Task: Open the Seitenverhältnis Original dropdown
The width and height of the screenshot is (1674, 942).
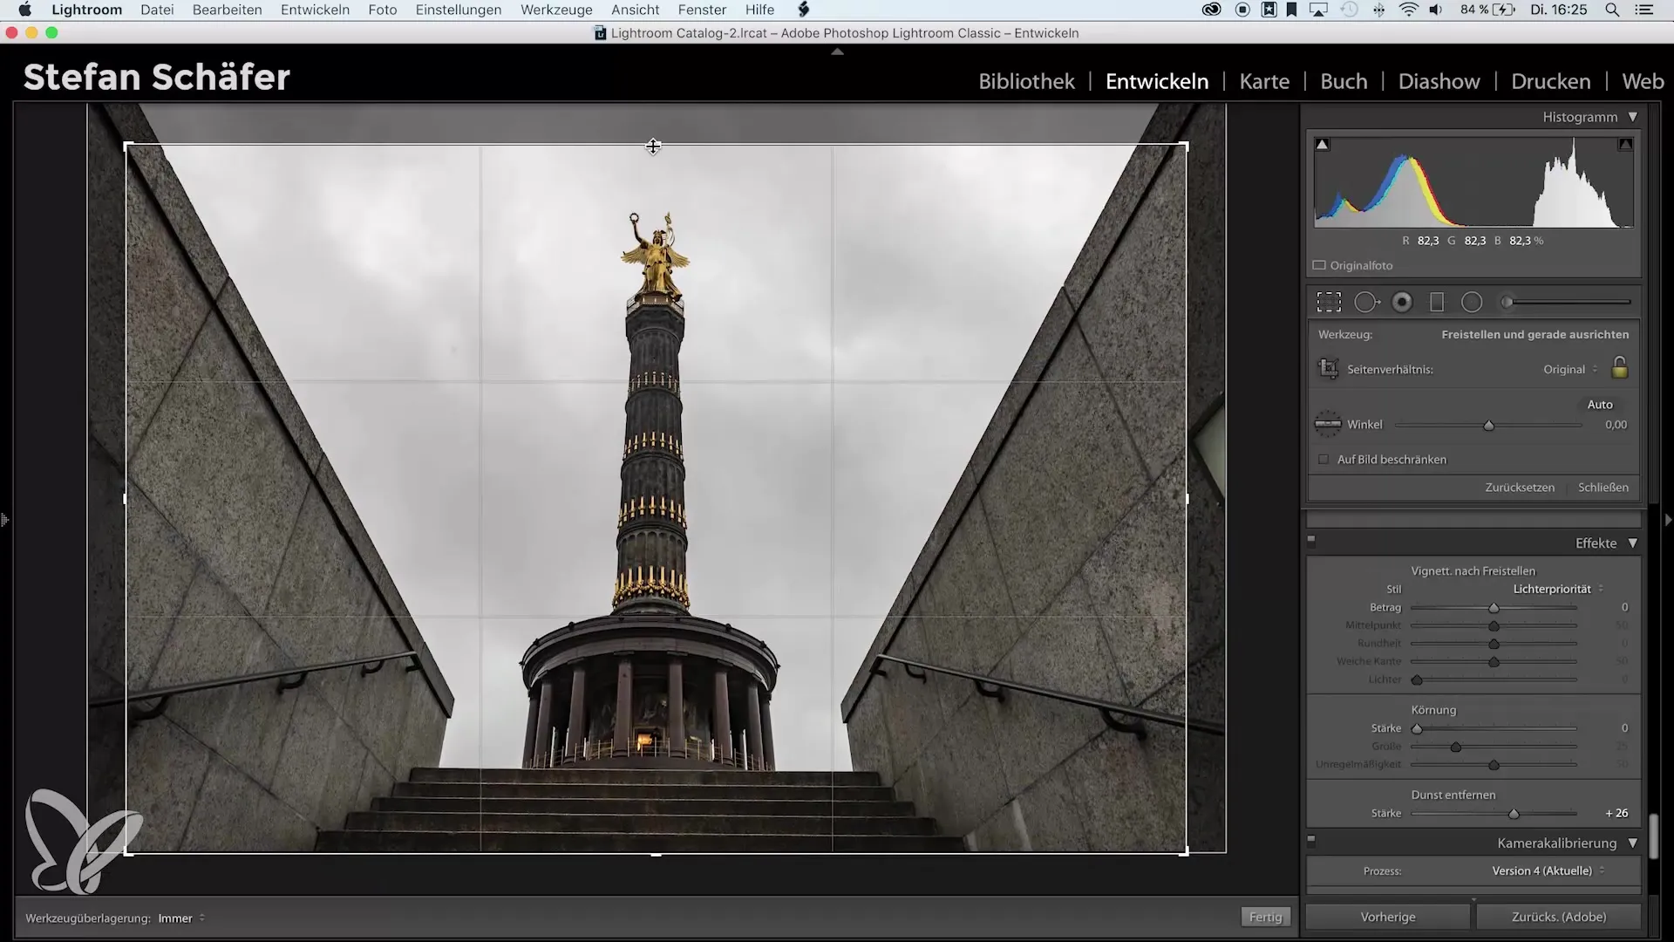Action: point(1570,369)
